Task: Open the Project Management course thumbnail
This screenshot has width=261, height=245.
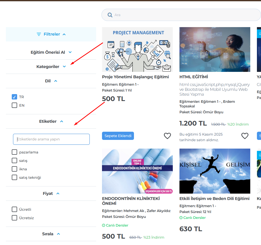Action: 137,50
